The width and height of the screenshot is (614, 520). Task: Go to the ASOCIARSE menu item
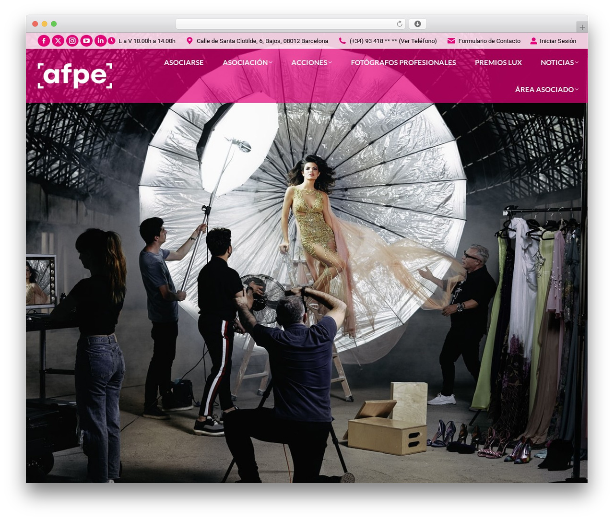tap(184, 62)
